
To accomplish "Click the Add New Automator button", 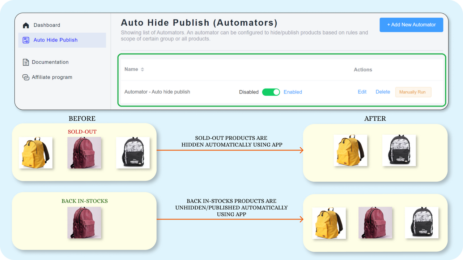I will click(411, 25).
